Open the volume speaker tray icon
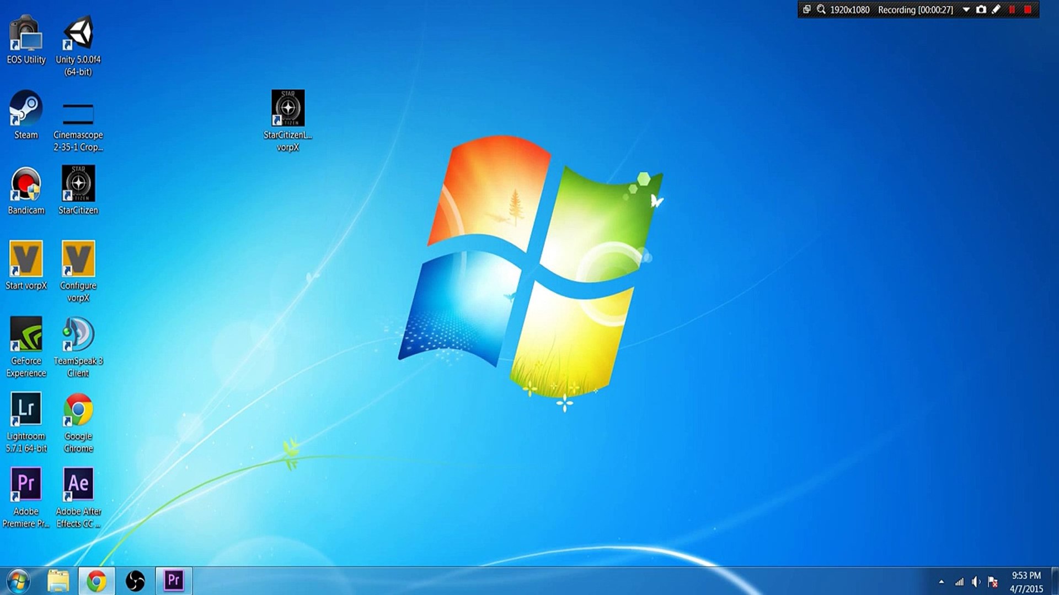This screenshot has height=595, width=1059. click(x=976, y=582)
